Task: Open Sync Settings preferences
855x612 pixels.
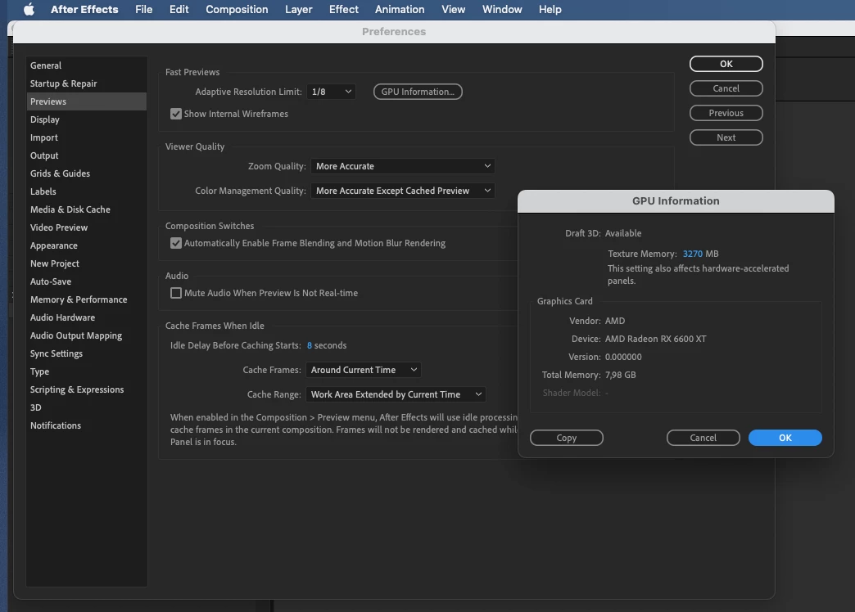Action: 87,353
